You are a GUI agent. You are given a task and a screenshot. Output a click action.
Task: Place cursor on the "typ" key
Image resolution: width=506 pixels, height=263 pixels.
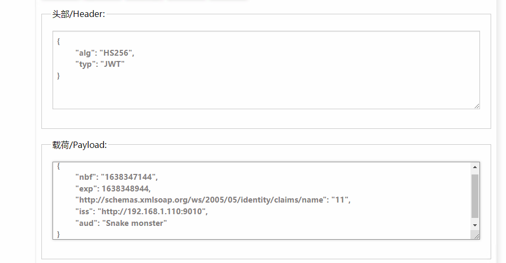coord(85,64)
